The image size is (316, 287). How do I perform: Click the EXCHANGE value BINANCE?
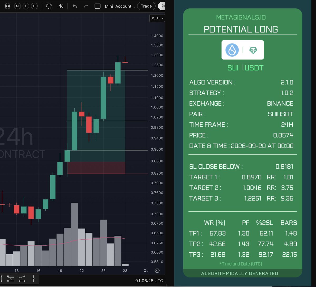coord(280,103)
